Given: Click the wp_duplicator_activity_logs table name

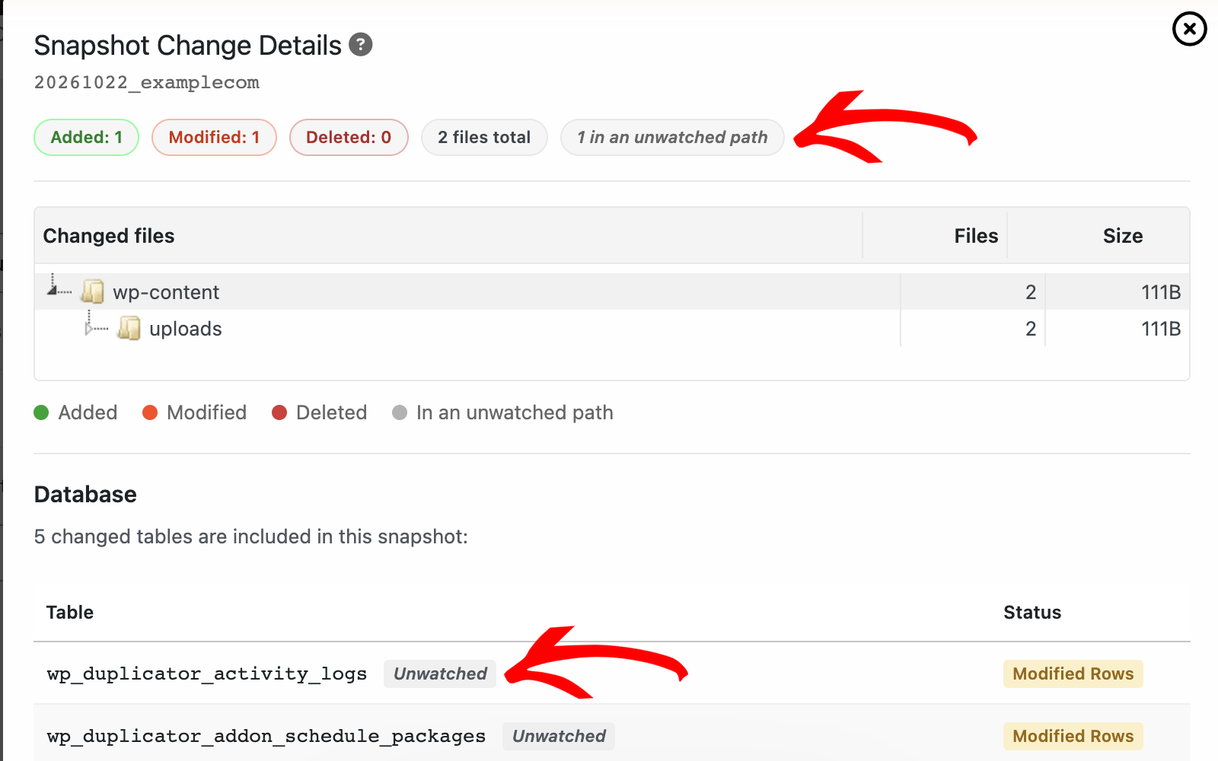Looking at the screenshot, I should [207, 674].
